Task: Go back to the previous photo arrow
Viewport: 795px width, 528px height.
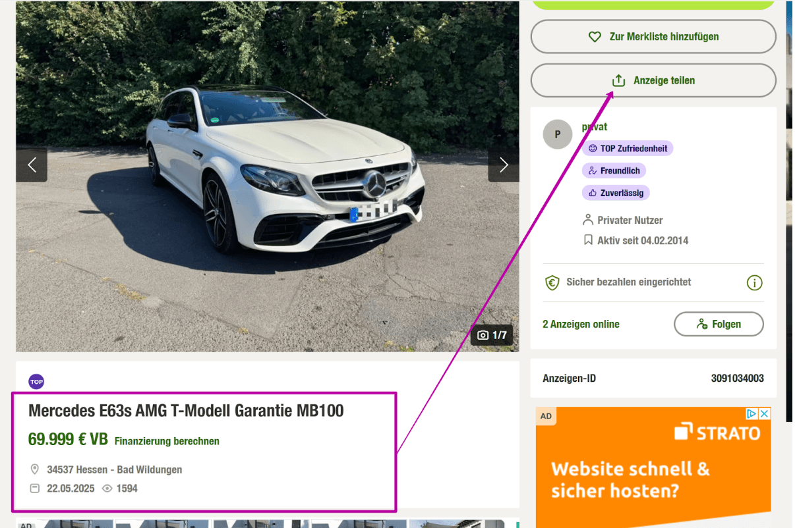Action: [32, 165]
